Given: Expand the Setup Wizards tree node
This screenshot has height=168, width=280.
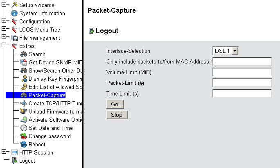Looking at the screenshot, I should tap(4, 5).
